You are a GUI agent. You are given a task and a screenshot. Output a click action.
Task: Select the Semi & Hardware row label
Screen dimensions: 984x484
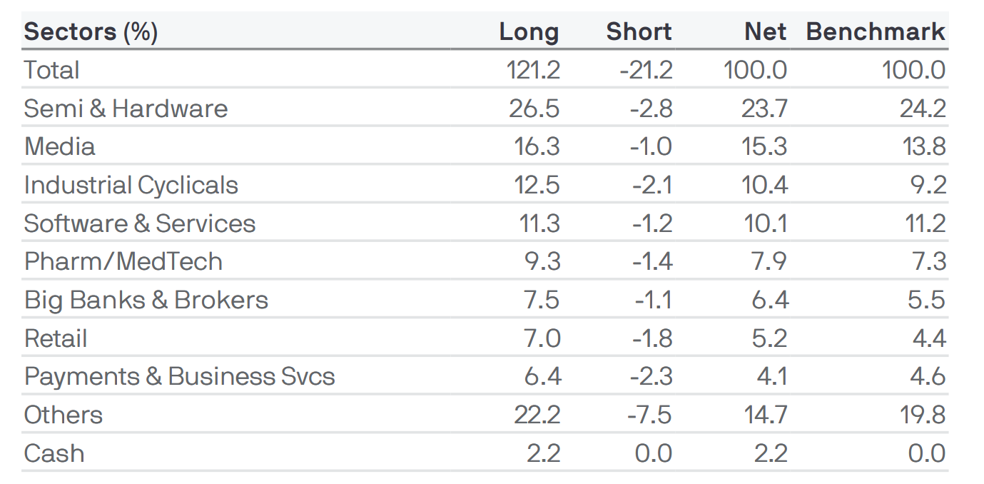(126, 109)
